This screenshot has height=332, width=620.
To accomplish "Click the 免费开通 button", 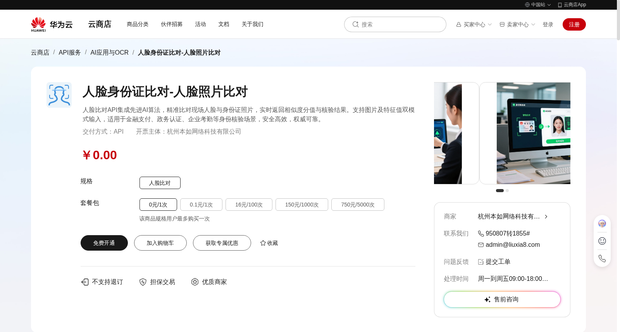I will coord(104,243).
